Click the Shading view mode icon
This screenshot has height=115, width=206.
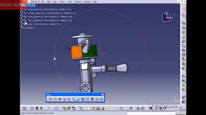(92, 99)
